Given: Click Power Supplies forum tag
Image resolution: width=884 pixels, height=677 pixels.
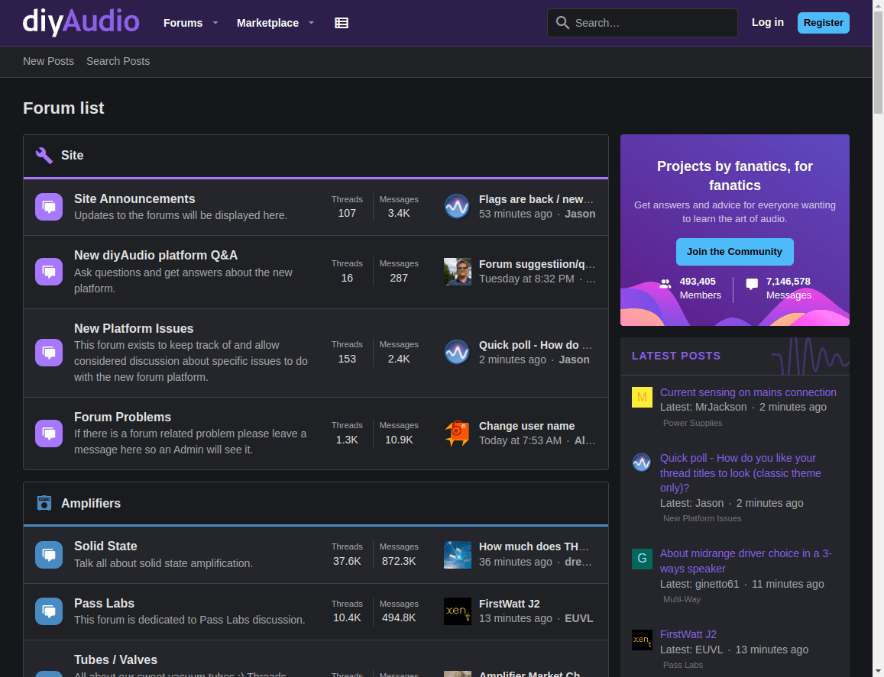Looking at the screenshot, I should [692, 423].
